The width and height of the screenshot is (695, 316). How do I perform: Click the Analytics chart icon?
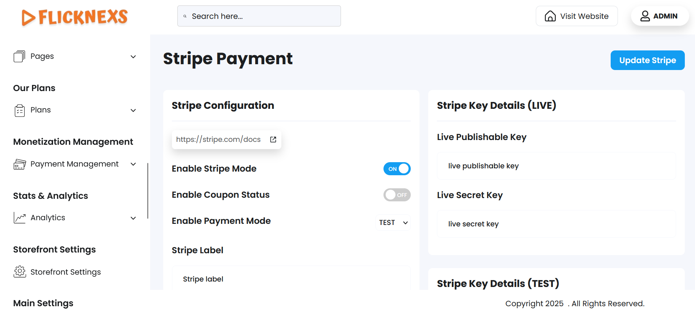[x=20, y=218]
